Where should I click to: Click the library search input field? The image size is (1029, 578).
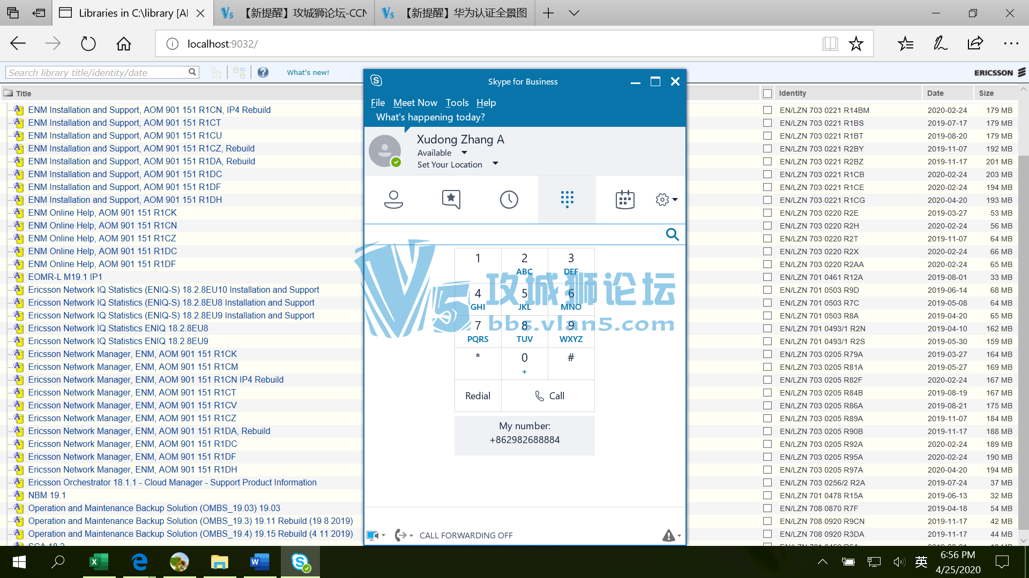[x=97, y=72]
